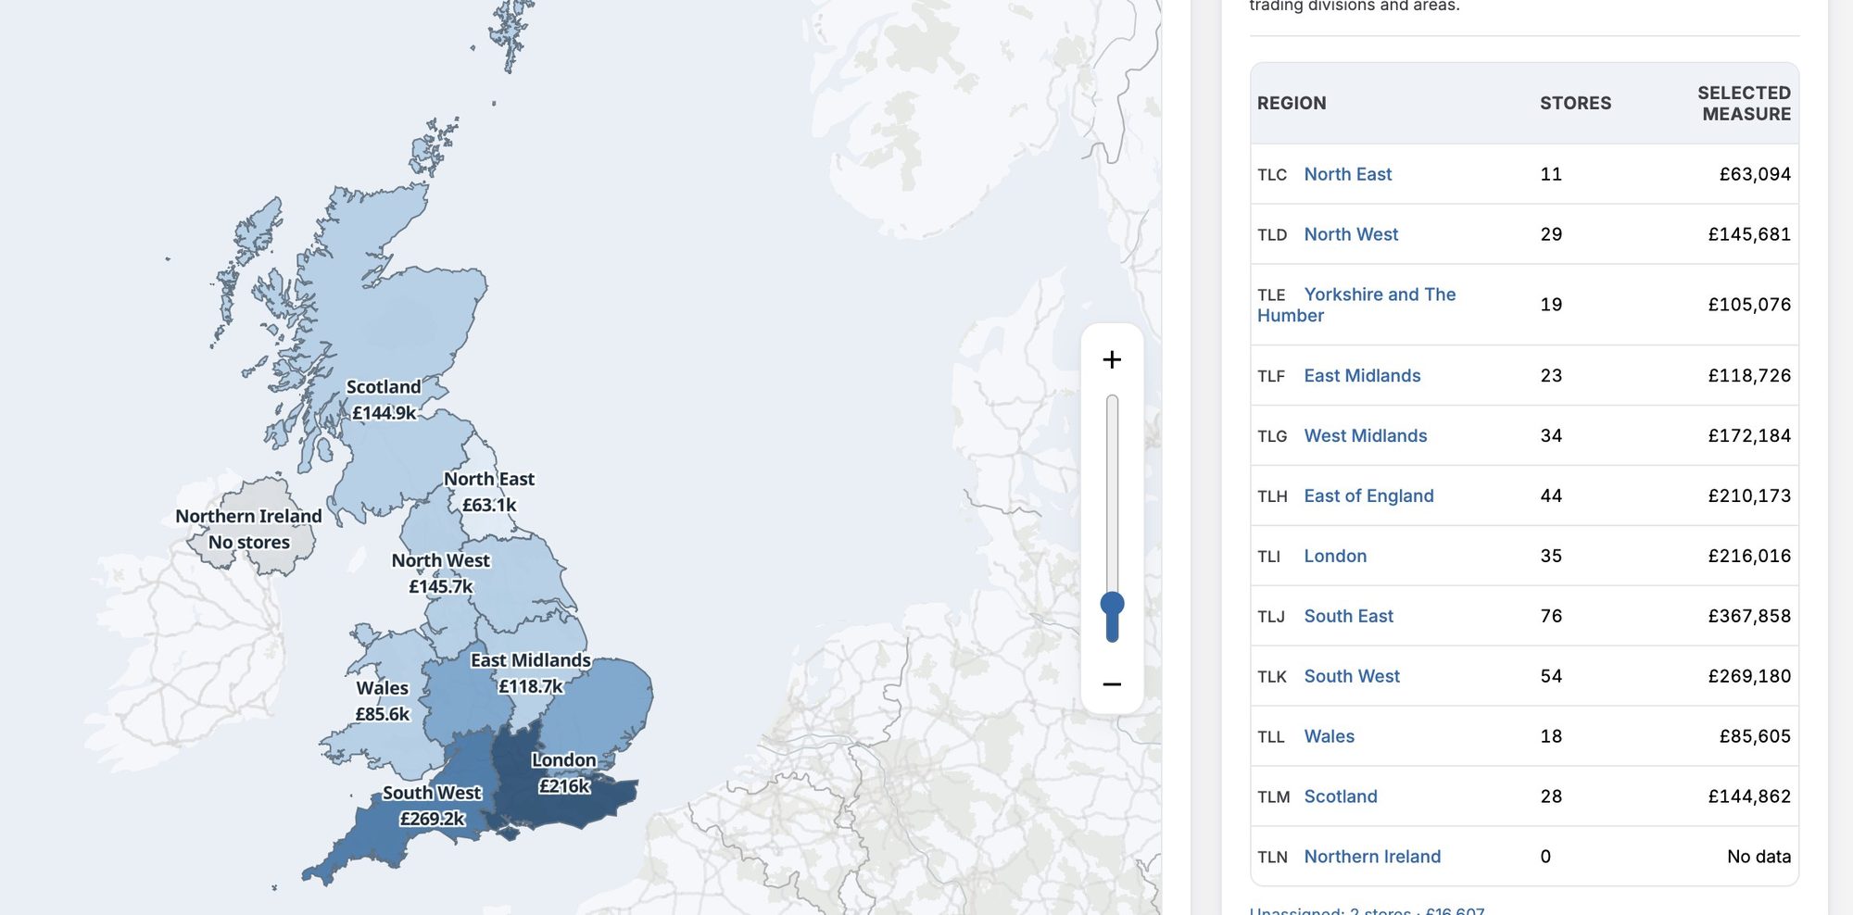Open the Wales region link in table
This screenshot has height=915, width=1853.
tap(1329, 736)
